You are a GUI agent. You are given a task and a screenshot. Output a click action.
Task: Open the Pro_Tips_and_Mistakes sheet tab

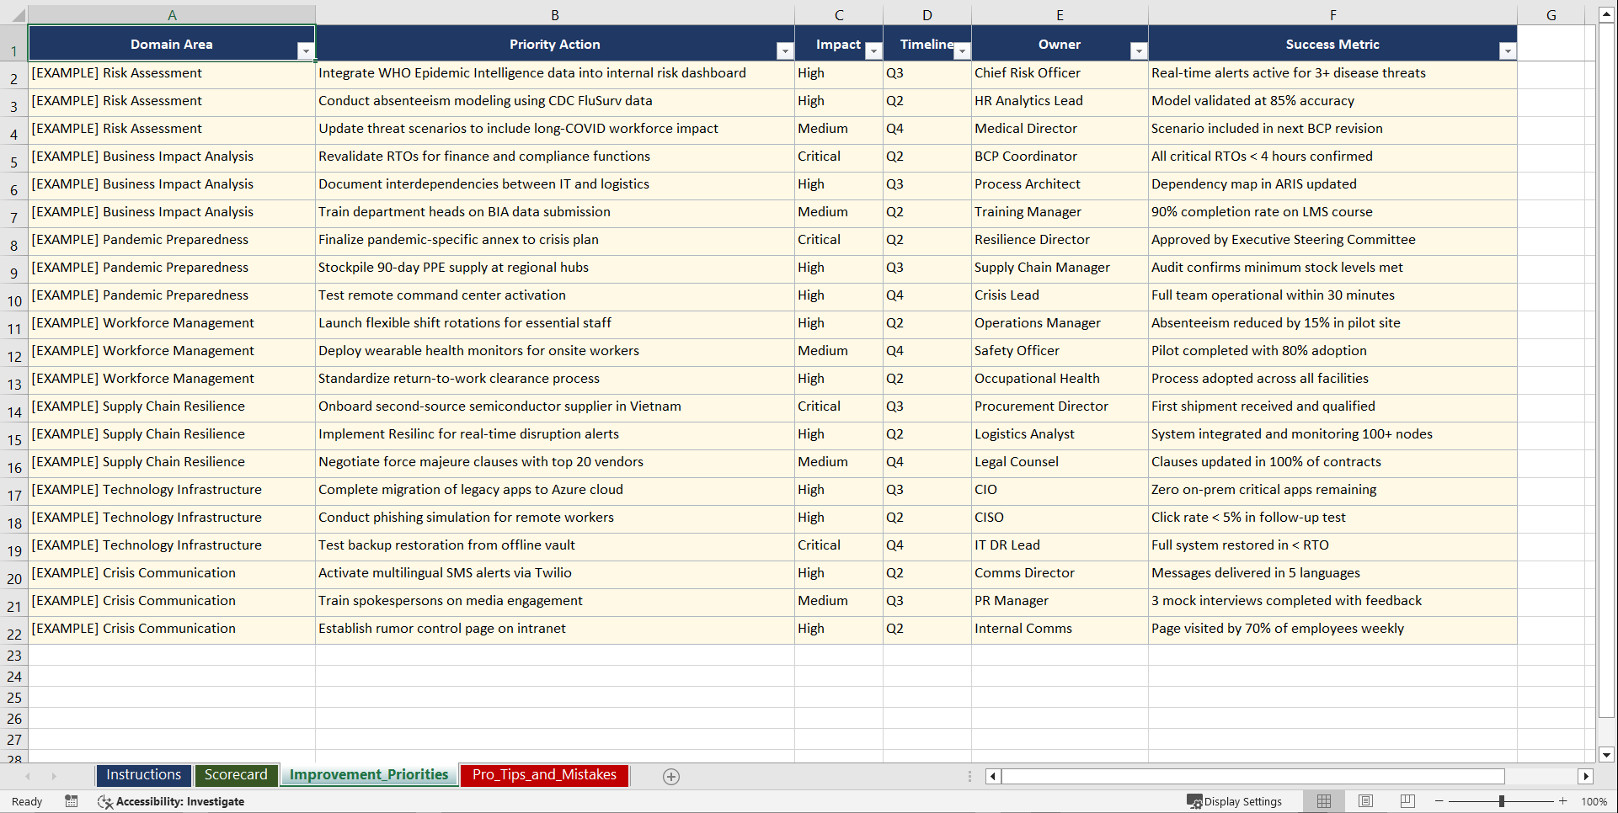pyautogui.click(x=543, y=775)
